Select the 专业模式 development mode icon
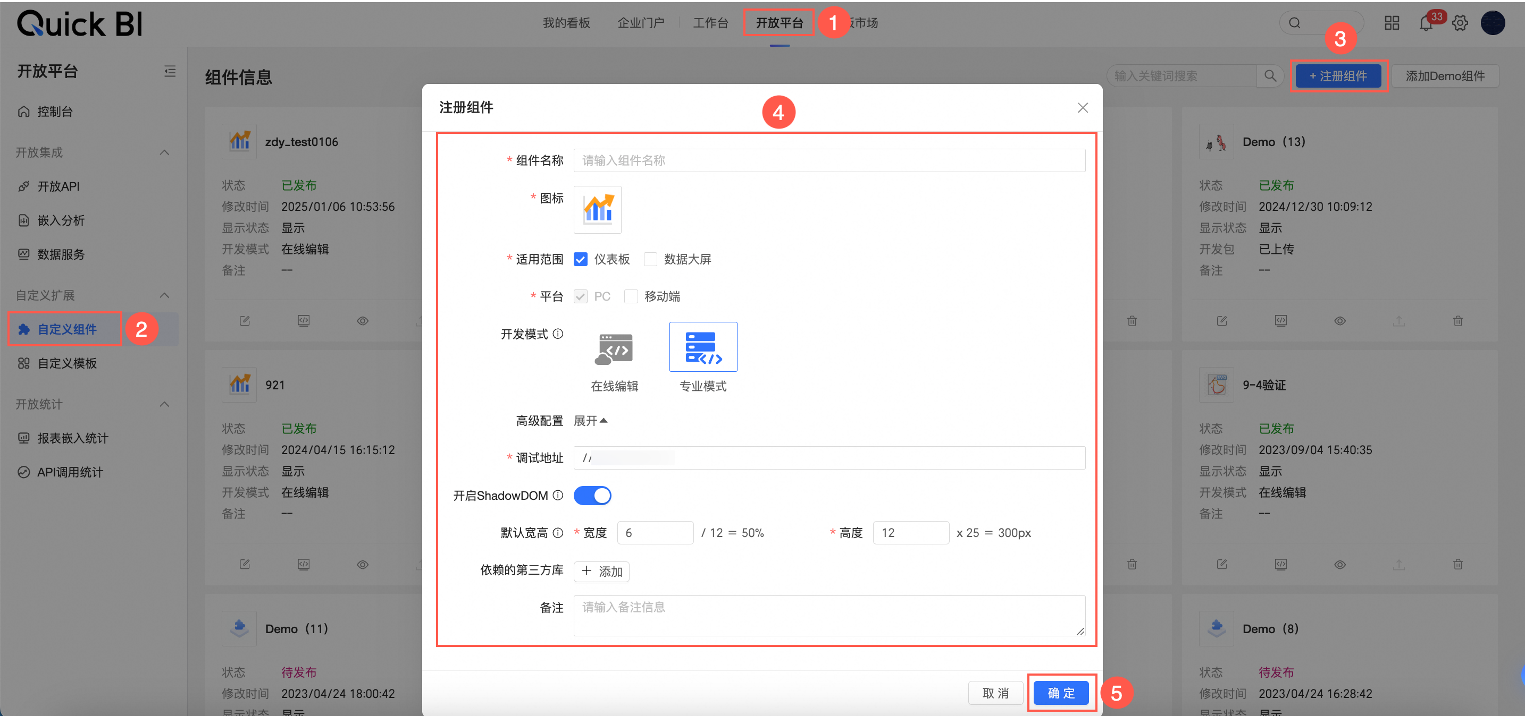 (703, 347)
